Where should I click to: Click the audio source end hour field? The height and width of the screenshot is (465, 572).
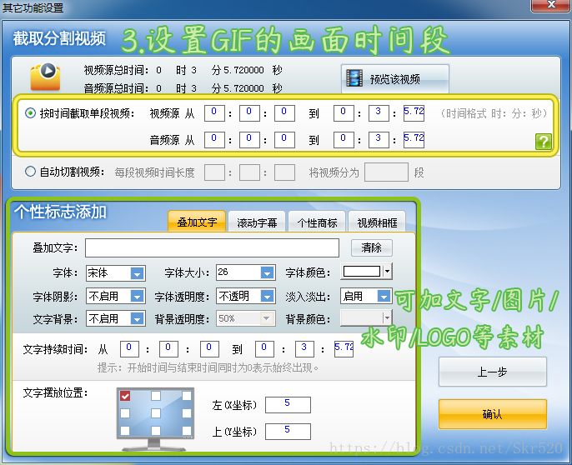[x=344, y=140]
